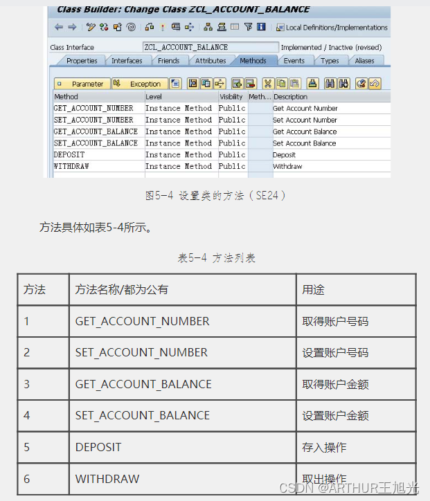This screenshot has width=430, height=501.
Task: Open Local Definitions/Implementations
Action: point(332,28)
